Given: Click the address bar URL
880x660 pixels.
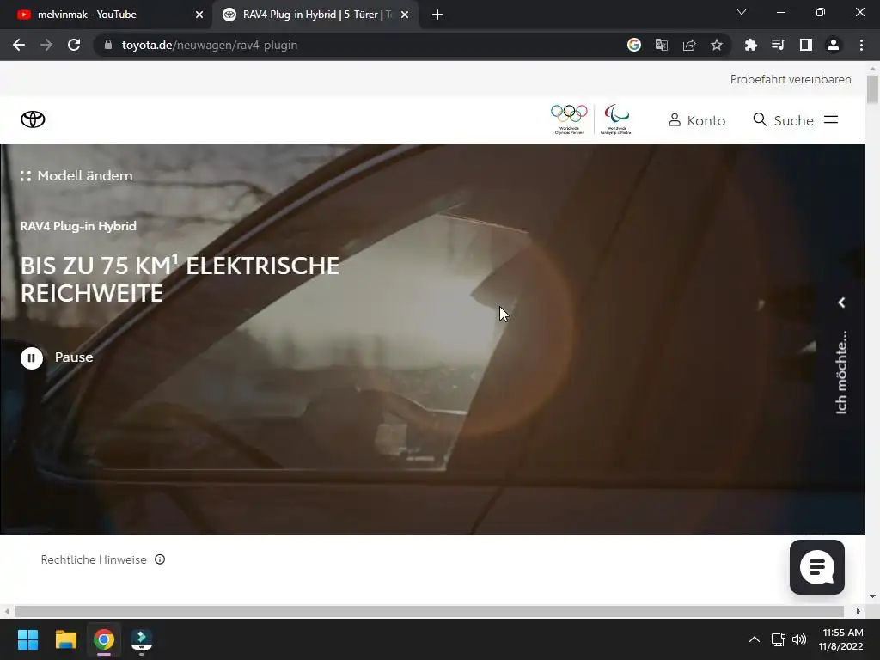Looking at the screenshot, I should tap(210, 45).
